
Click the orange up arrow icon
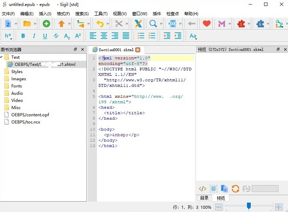click(61, 24)
